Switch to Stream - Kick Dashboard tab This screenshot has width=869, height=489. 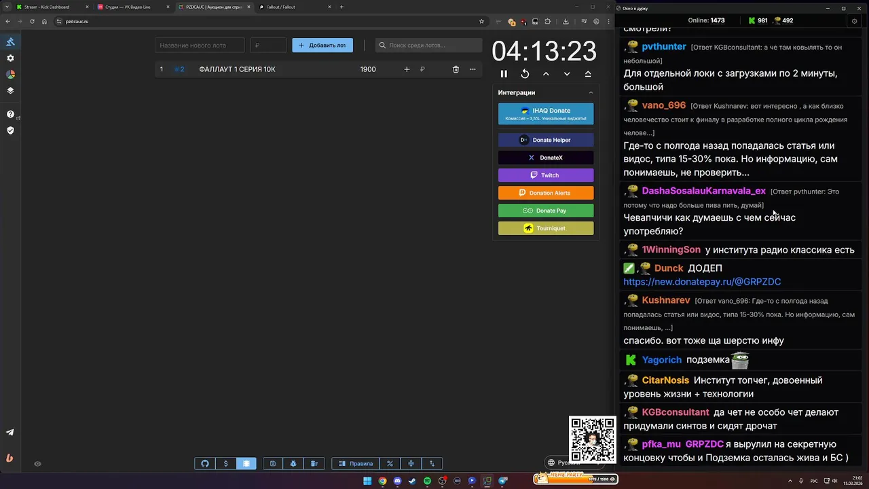[x=51, y=7]
